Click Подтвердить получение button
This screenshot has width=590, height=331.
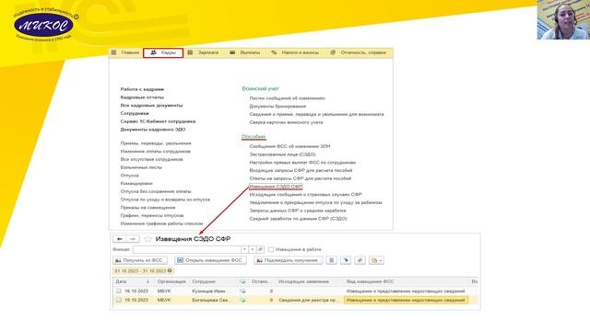click(288, 260)
